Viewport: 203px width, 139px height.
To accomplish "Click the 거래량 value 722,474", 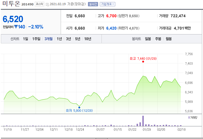I will (178, 16).
